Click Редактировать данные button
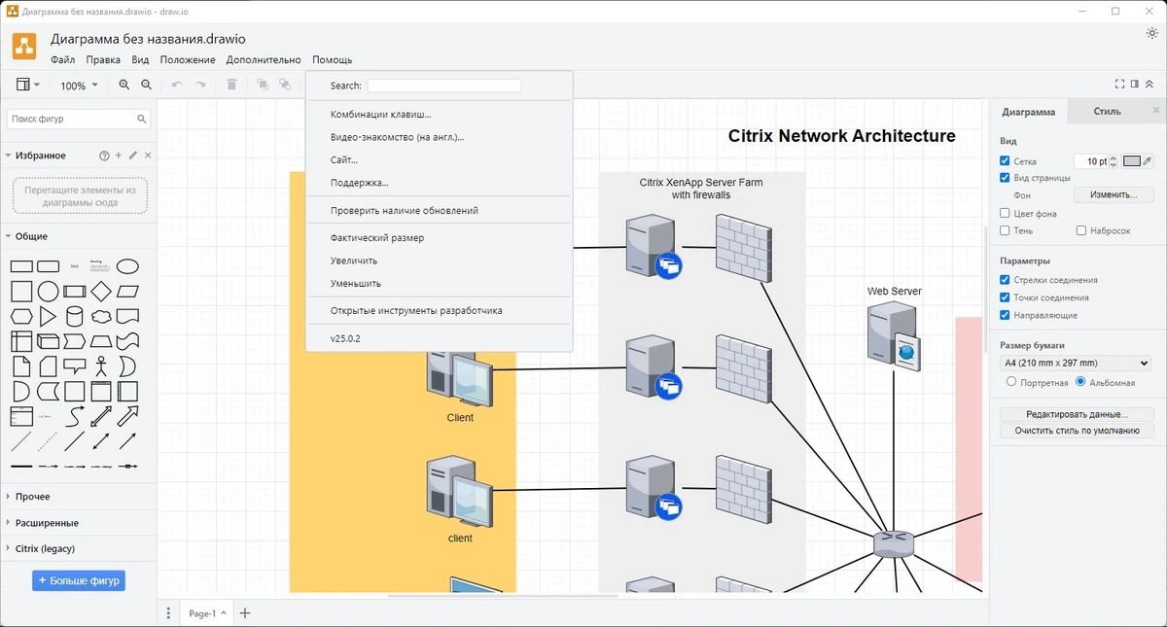This screenshot has height=627, width=1167. point(1077,414)
